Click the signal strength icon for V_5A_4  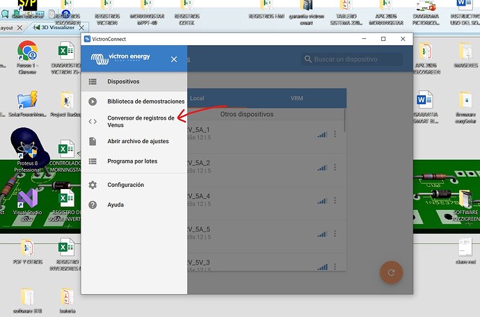pyautogui.click(x=322, y=201)
